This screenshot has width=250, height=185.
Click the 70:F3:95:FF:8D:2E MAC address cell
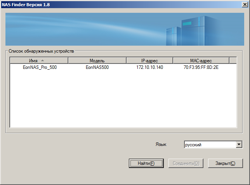pyautogui.click(x=201, y=67)
